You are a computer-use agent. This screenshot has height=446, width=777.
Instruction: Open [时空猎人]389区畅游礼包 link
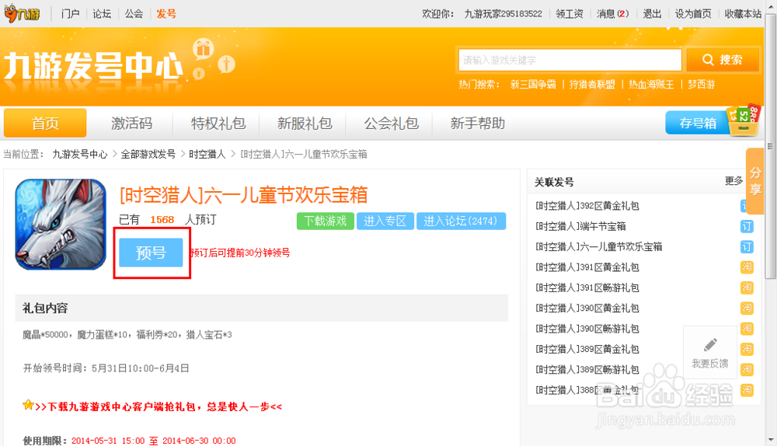[x=587, y=369]
